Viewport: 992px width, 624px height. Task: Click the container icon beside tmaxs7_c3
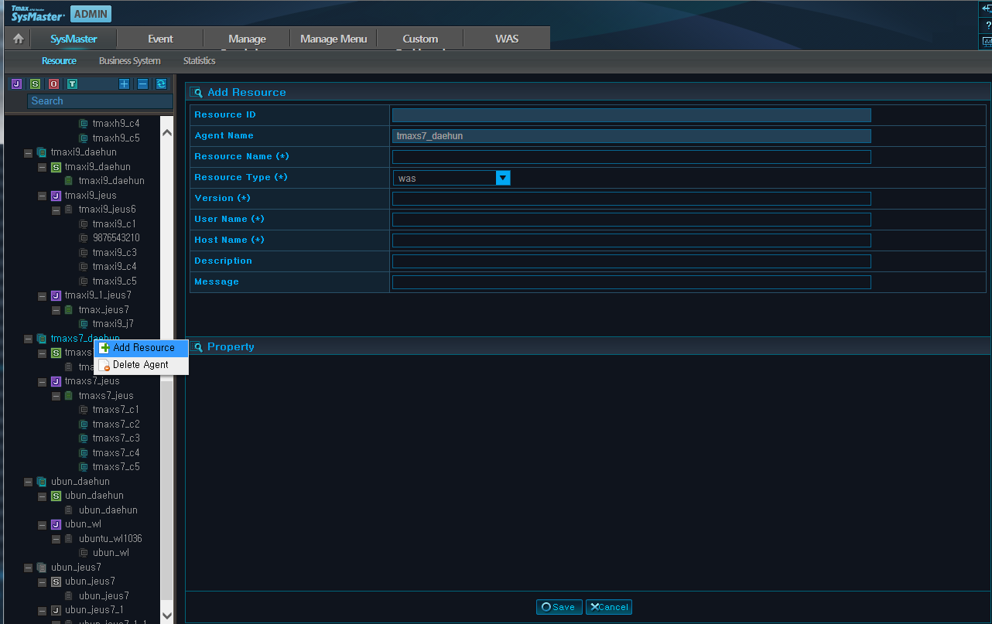coord(84,438)
